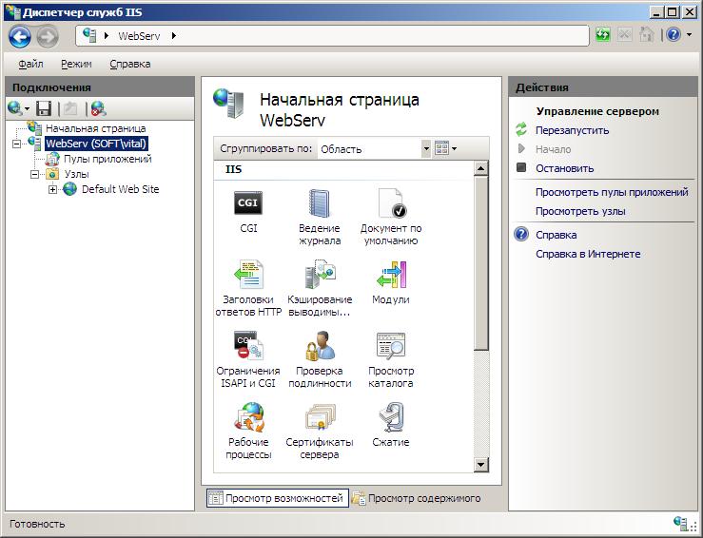The height and width of the screenshot is (538, 703).
Task: Click the blue Help icon in toolbar
Action: tap(674, 34)
